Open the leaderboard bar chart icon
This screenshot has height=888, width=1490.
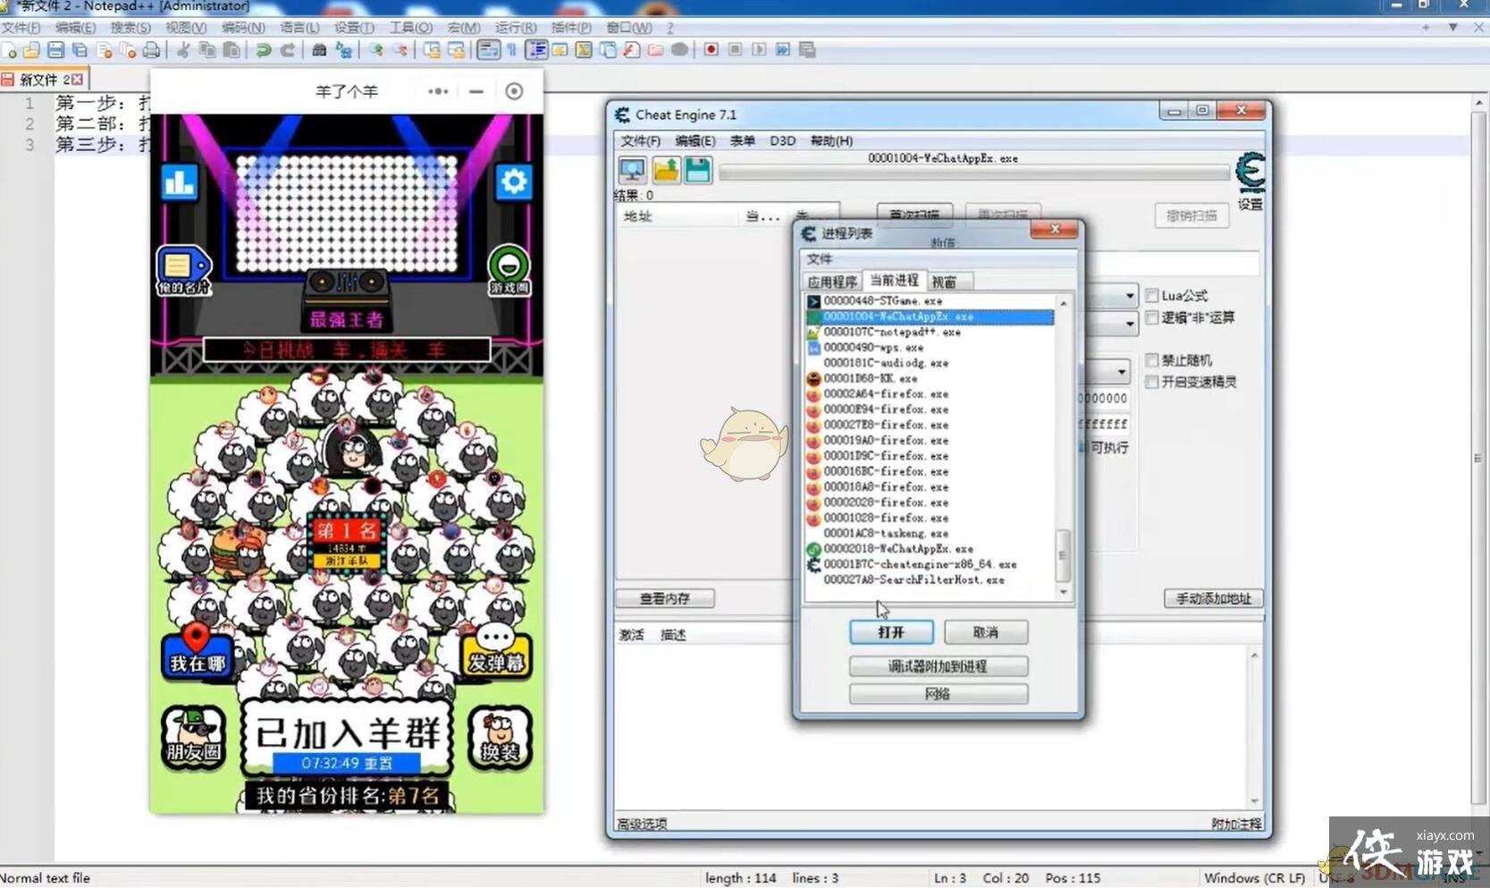[x=180, y=182]
